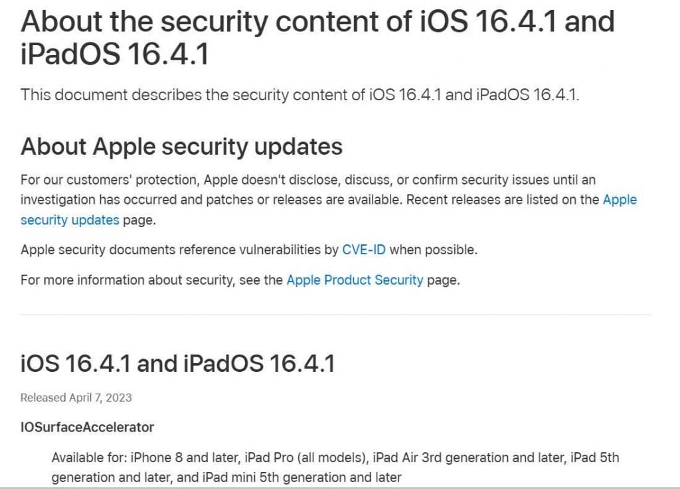Click the "About Apple security updates" heading
The image size is (680, 490).
[182, 147]
